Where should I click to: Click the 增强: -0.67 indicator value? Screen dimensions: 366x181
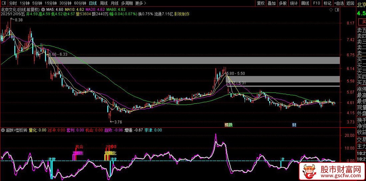pos(134,130)
